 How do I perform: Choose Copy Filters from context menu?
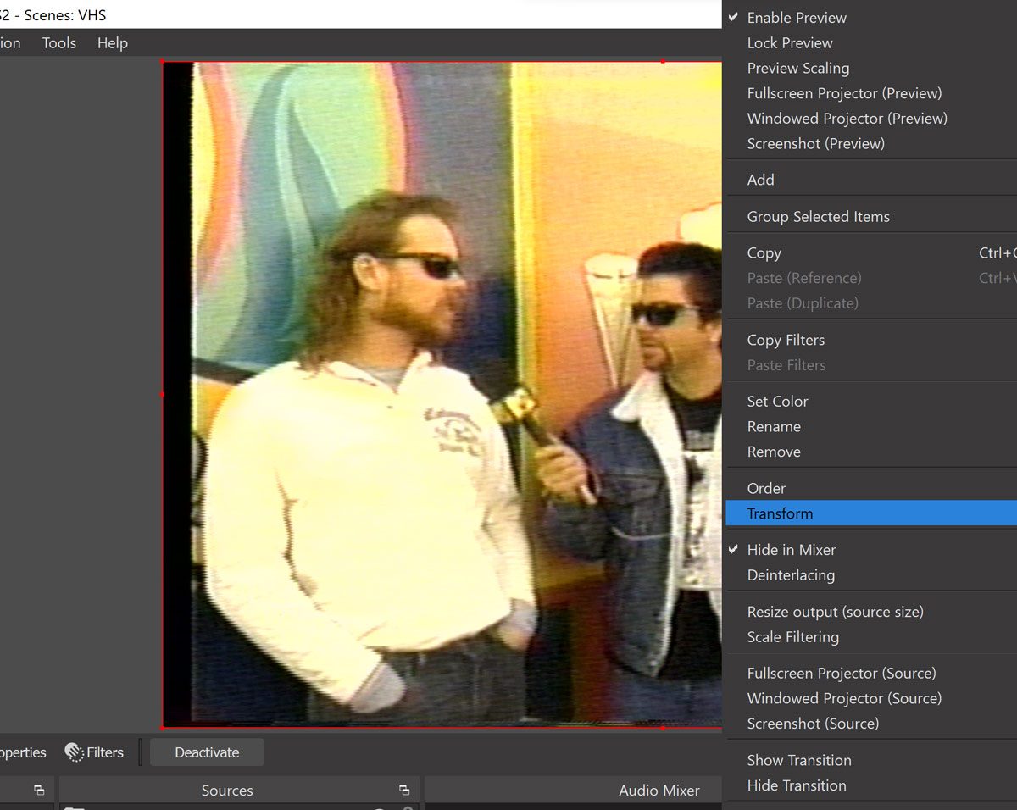tap(786, 340)
